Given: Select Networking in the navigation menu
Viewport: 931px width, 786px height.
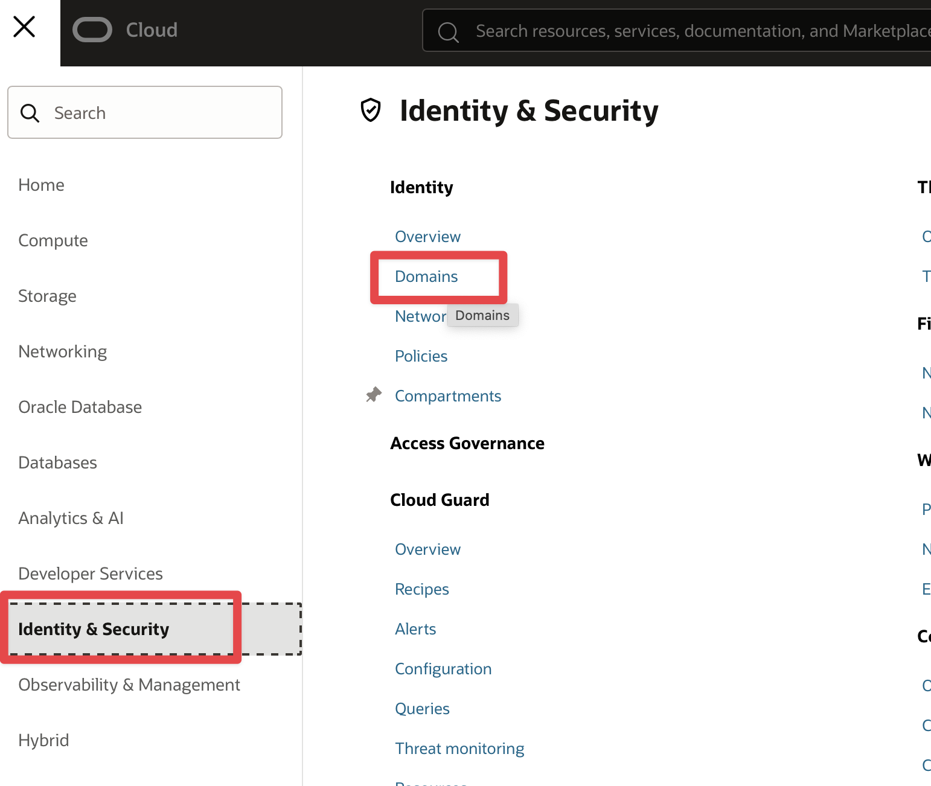Looking at the screenshot, I should click(62, 351).
